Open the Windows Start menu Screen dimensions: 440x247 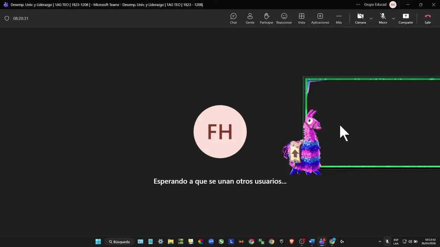tap(98, 242)
